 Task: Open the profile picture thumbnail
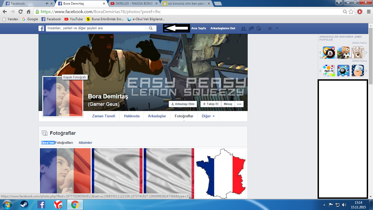coord(63,97)
